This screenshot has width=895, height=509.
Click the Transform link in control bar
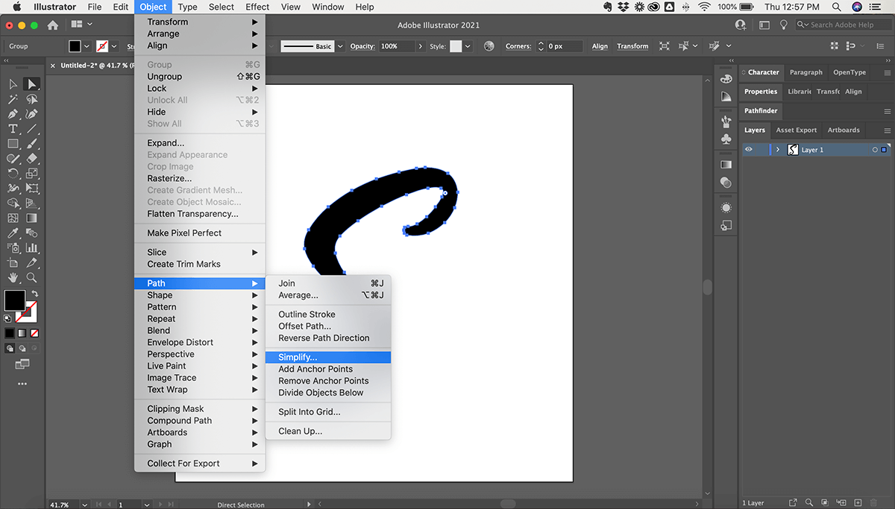click(x=632, y=46)
